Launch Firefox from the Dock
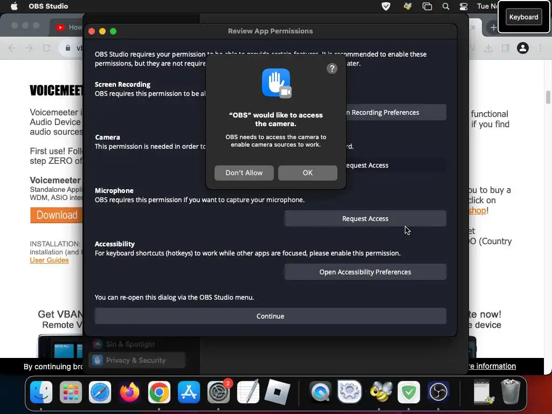This screenshot has height=414, width=552. click(129, 392)
